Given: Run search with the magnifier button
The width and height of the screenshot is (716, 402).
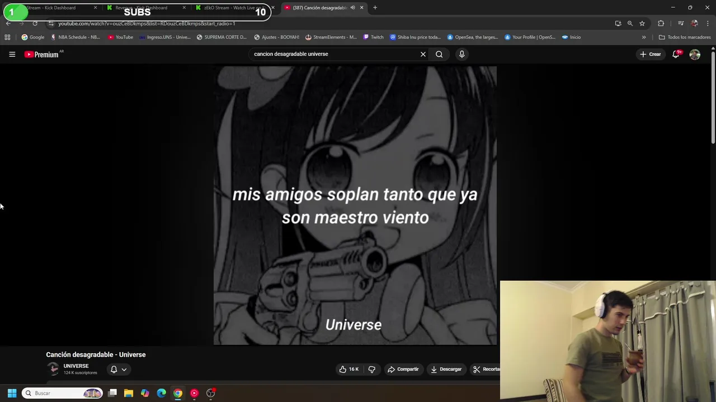Looking at the screenshot, I should coord(439,54).
